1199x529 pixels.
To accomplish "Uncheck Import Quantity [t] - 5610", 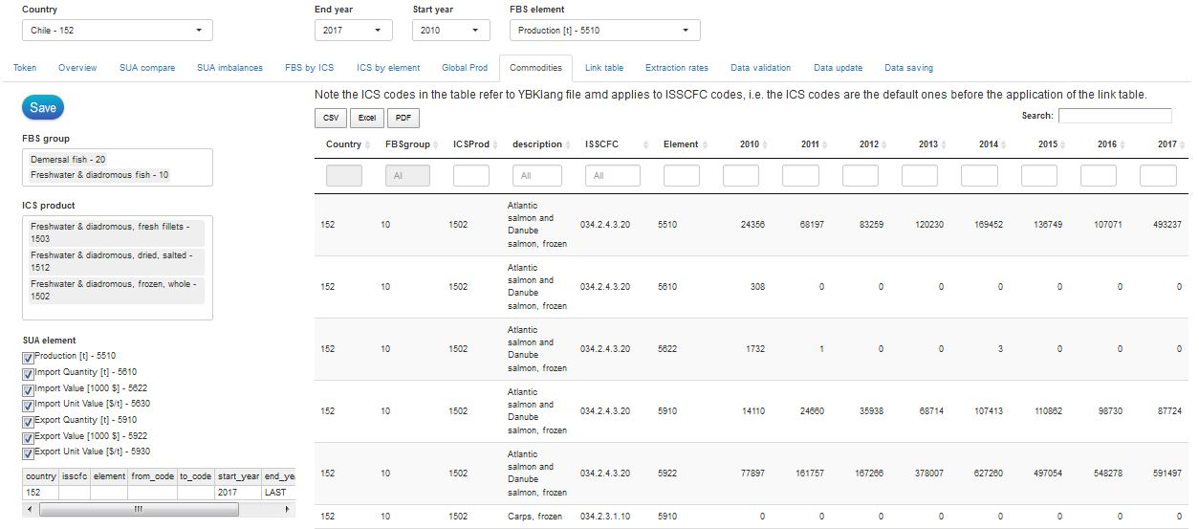I will pos(28,374).
